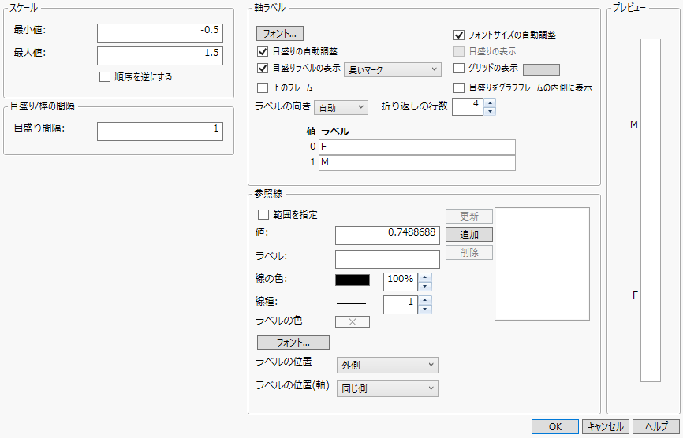Decrease line color opacity with down arrow
Screen dimensions: 683x438
(x=424, y=287)
